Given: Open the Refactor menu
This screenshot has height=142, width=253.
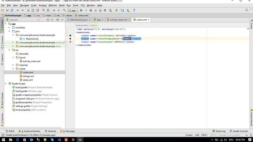Looking at the screenshot, I should [53, 6].
